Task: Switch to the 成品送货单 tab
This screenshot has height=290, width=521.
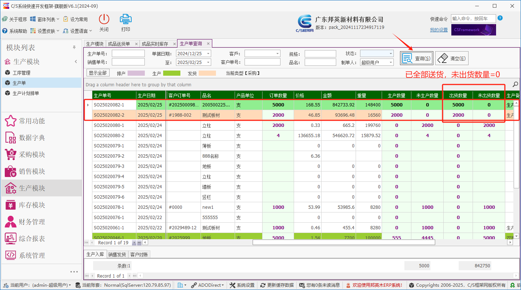Action: [119, 44]
